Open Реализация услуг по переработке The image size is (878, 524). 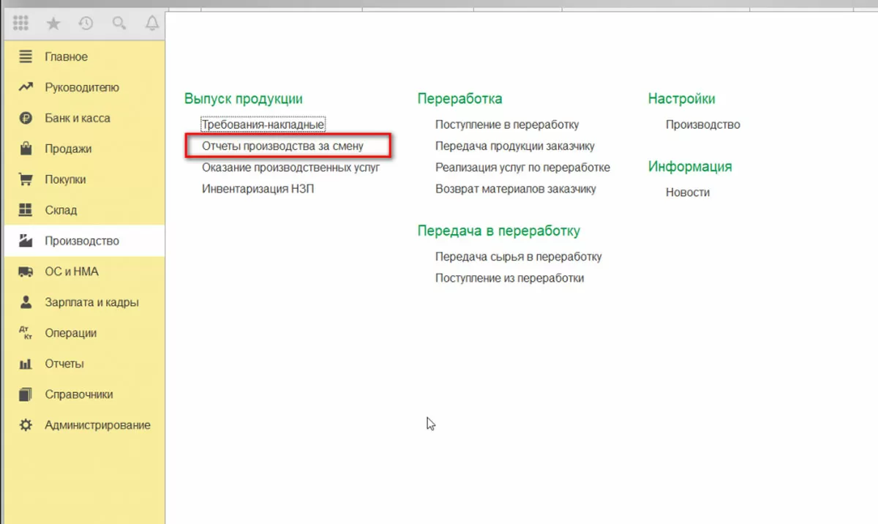(522, 168)
